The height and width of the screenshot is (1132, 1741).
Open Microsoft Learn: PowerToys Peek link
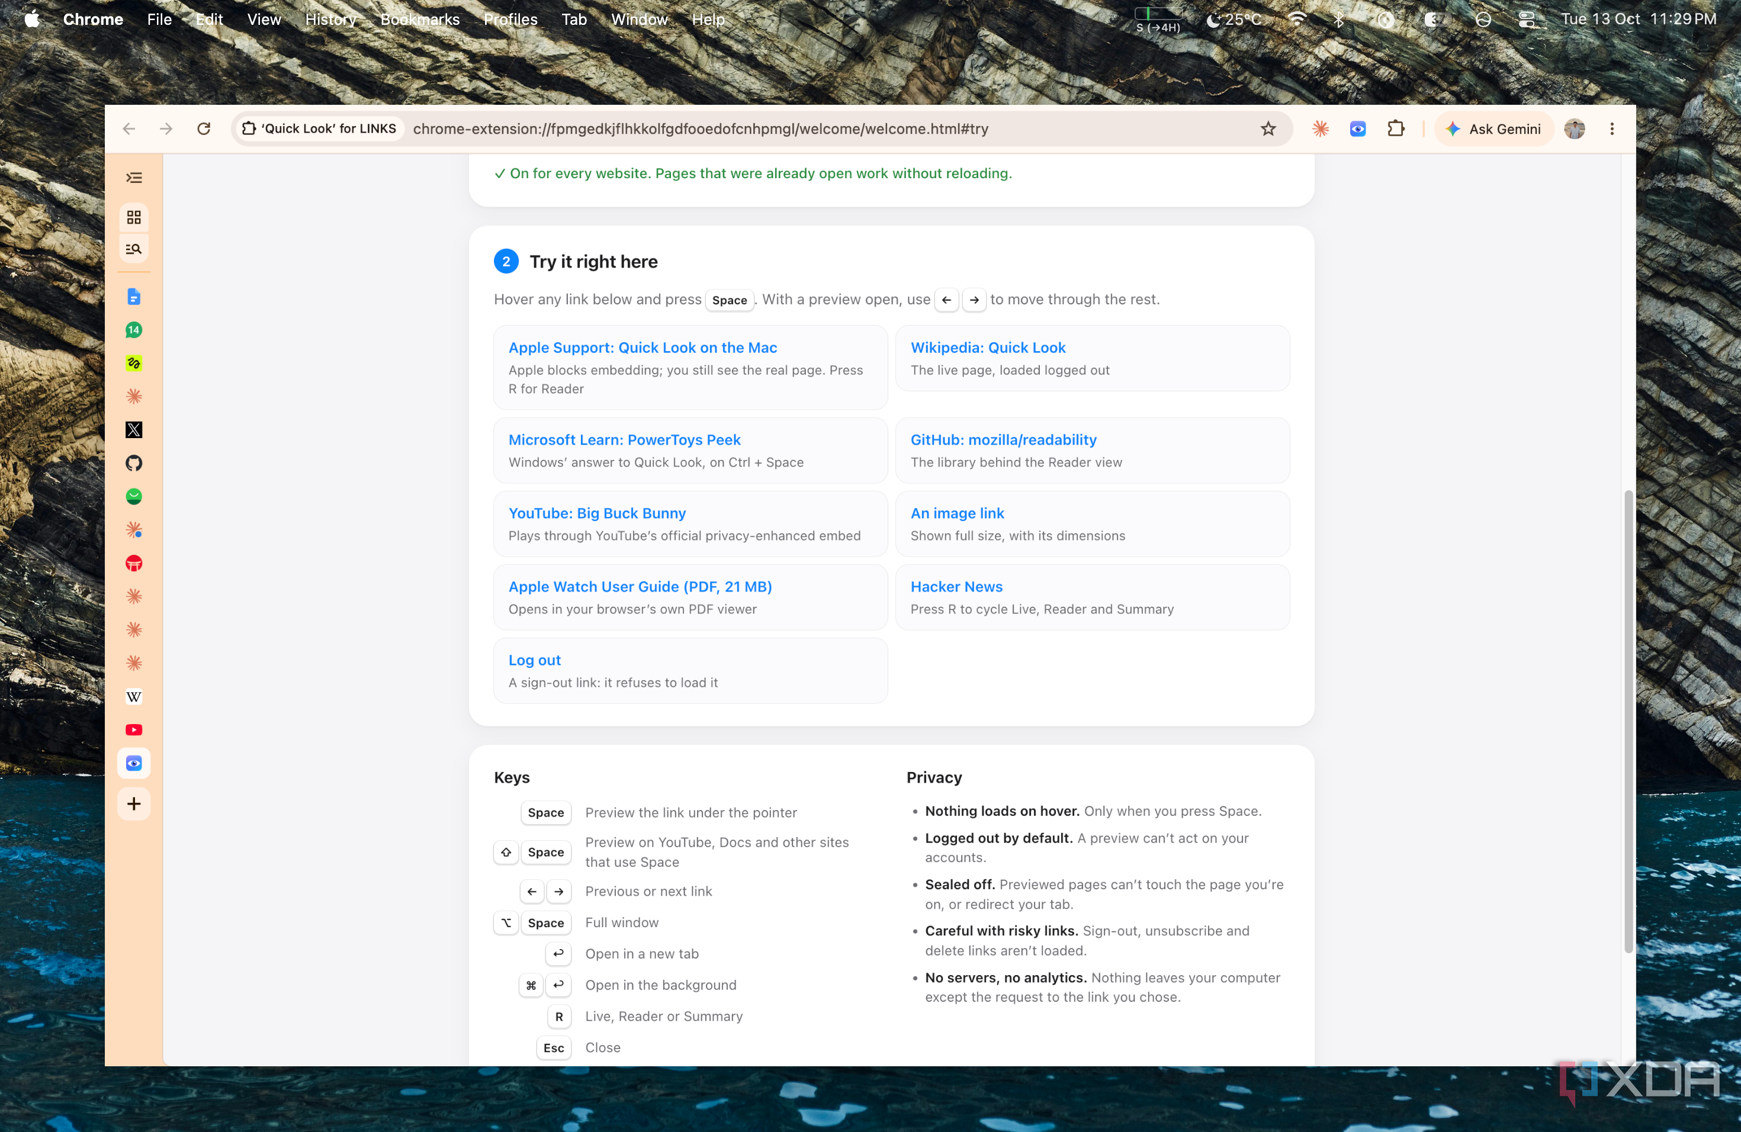pos(624,439)
